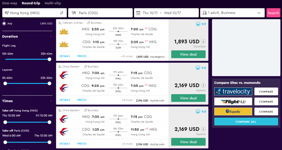Click the info icon beside 1,893 USD
The width and height of the screenshot is (282, 150).
click(x=203, y=42)
